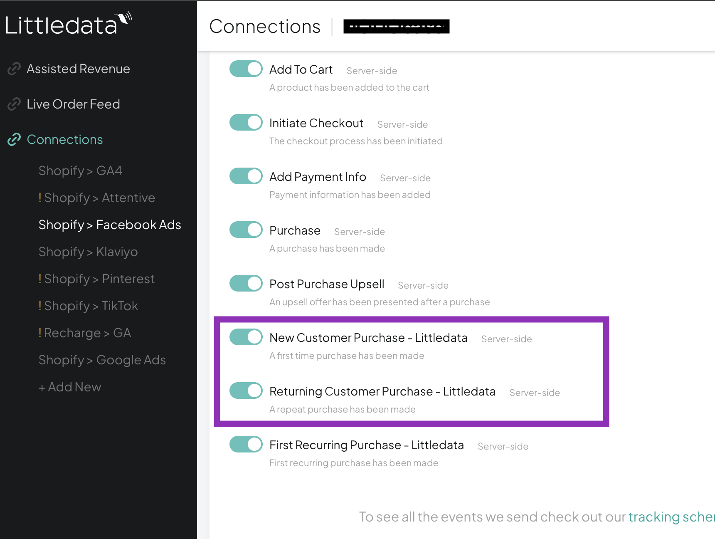Open the Live Order Feed page

[x=73, y=104]
